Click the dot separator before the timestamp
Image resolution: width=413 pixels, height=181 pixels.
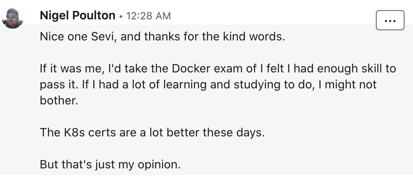coord(121,16)
